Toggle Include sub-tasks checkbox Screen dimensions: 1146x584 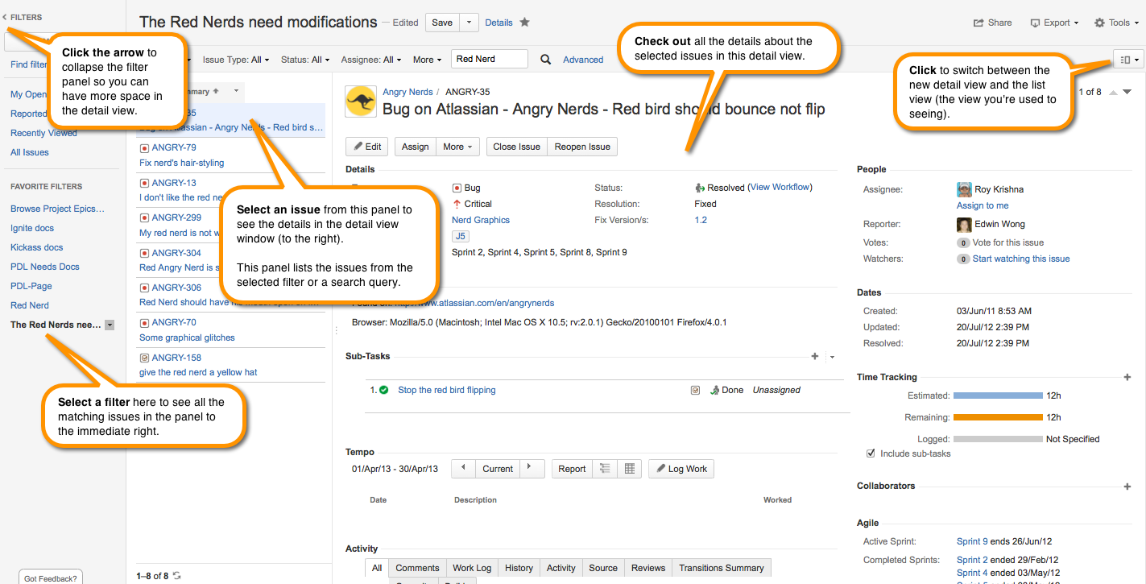tap(871, 454)
